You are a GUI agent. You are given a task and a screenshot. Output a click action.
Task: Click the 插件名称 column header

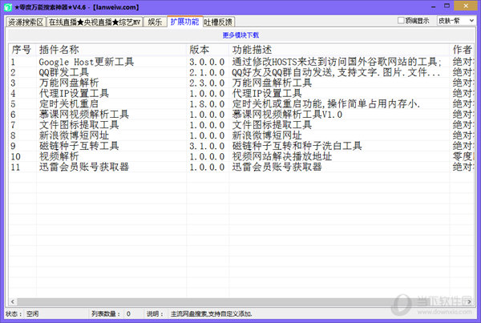click(111, 50)
